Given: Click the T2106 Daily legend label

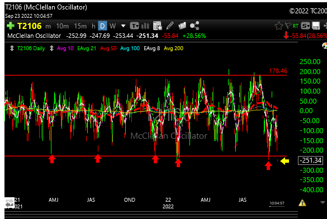Looking at the screenshot, I should [31, 48].
